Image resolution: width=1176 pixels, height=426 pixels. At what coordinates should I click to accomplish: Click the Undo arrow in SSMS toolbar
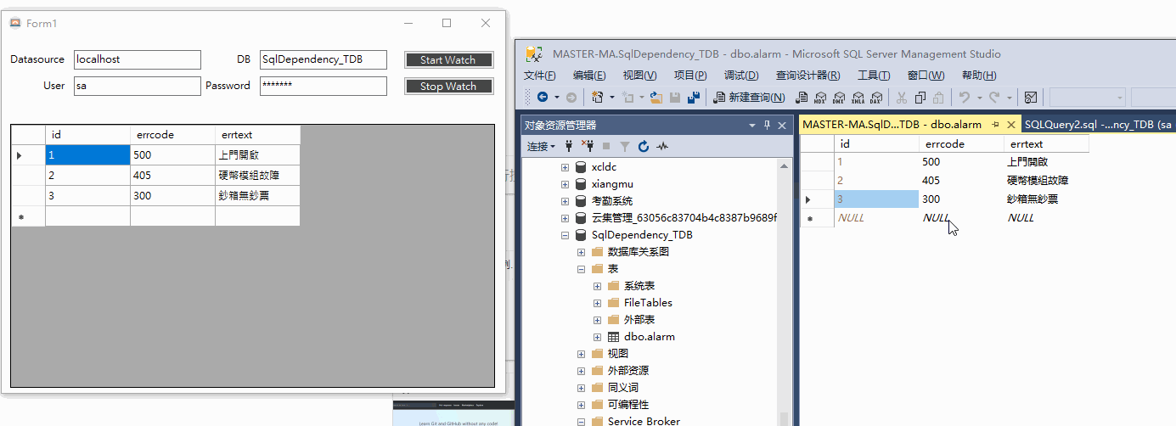coord(964,98)
